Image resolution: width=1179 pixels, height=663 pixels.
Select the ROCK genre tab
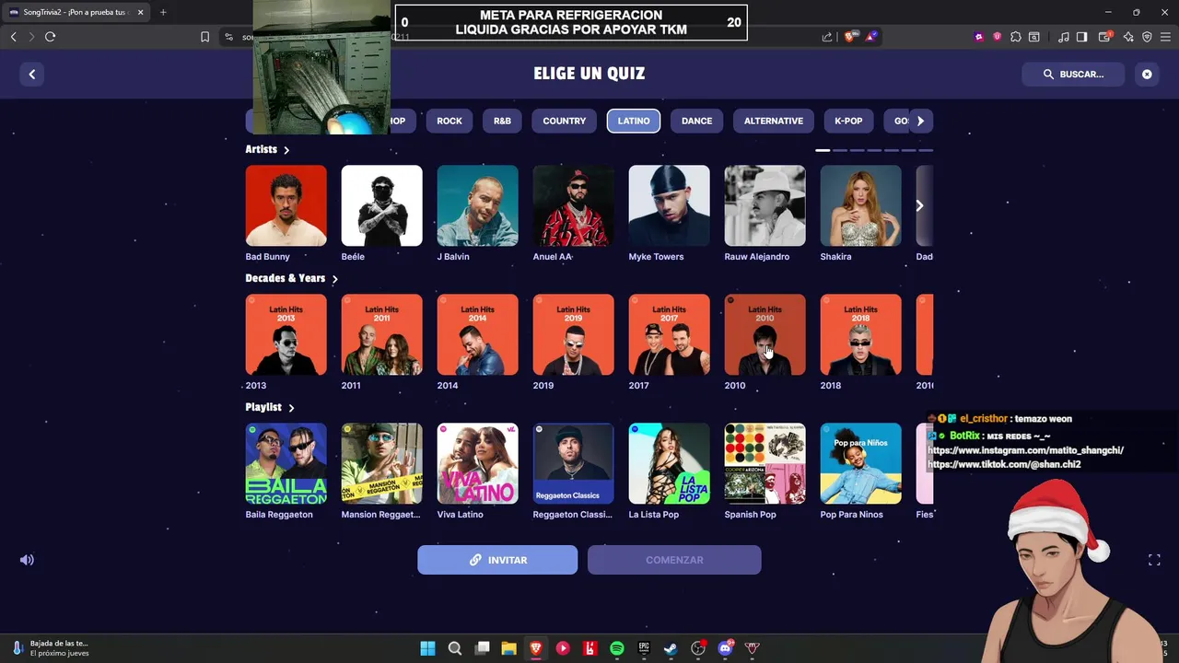coord(449,121)
